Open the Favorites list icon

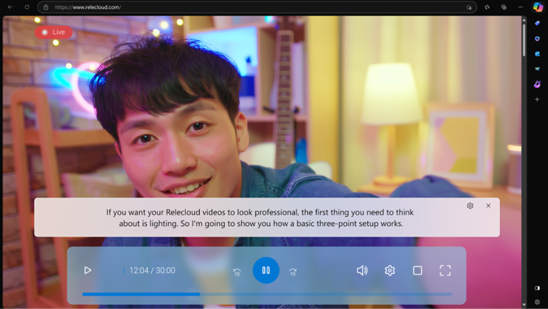pos(487,7)
